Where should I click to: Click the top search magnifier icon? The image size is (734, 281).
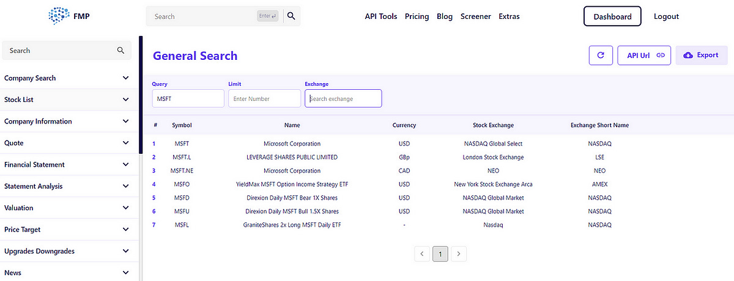point(291,16)
